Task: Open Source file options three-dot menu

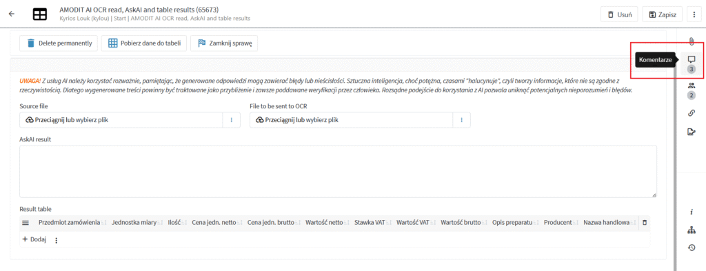Action: pyautogui.click(x=232, y=120)
